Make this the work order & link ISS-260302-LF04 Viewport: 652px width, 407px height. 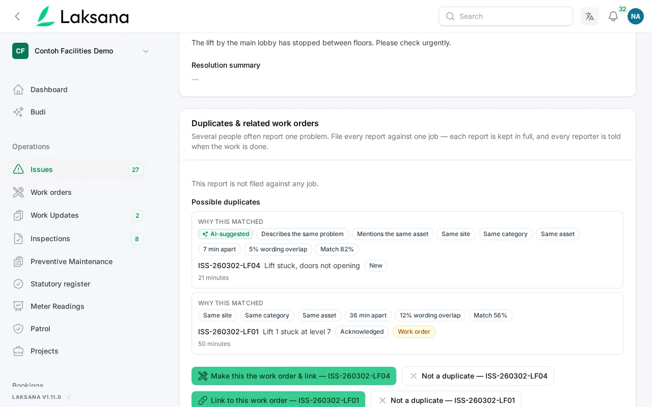(294, 376)
